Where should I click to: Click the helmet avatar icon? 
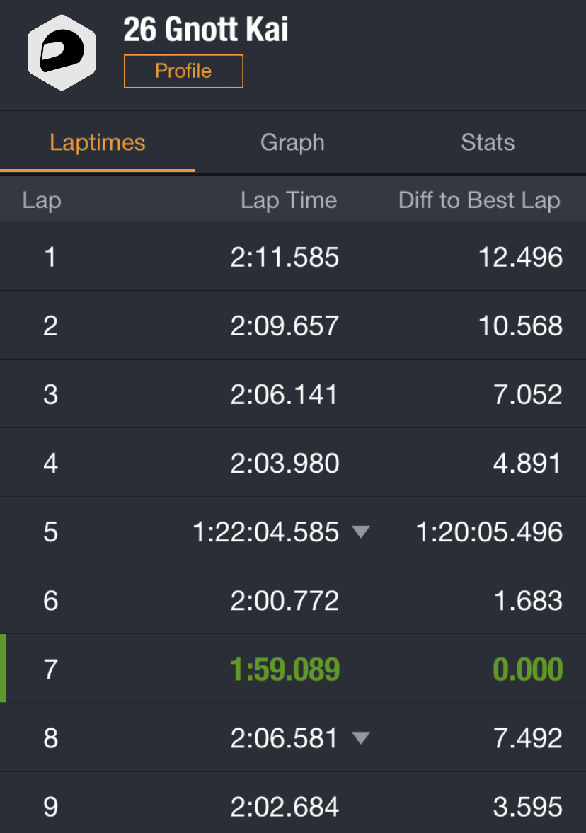[x=62, y=53]
